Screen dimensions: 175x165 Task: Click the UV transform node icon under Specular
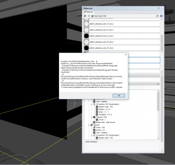pos(94,135)
